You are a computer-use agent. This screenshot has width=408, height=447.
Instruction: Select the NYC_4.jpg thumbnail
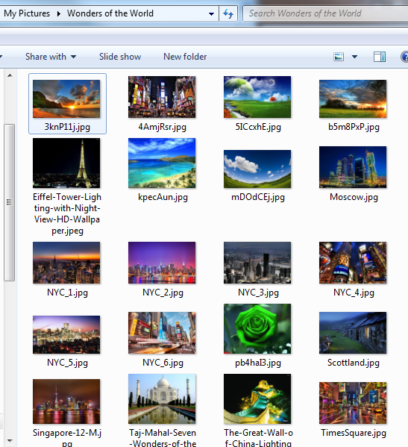[353, 263]
